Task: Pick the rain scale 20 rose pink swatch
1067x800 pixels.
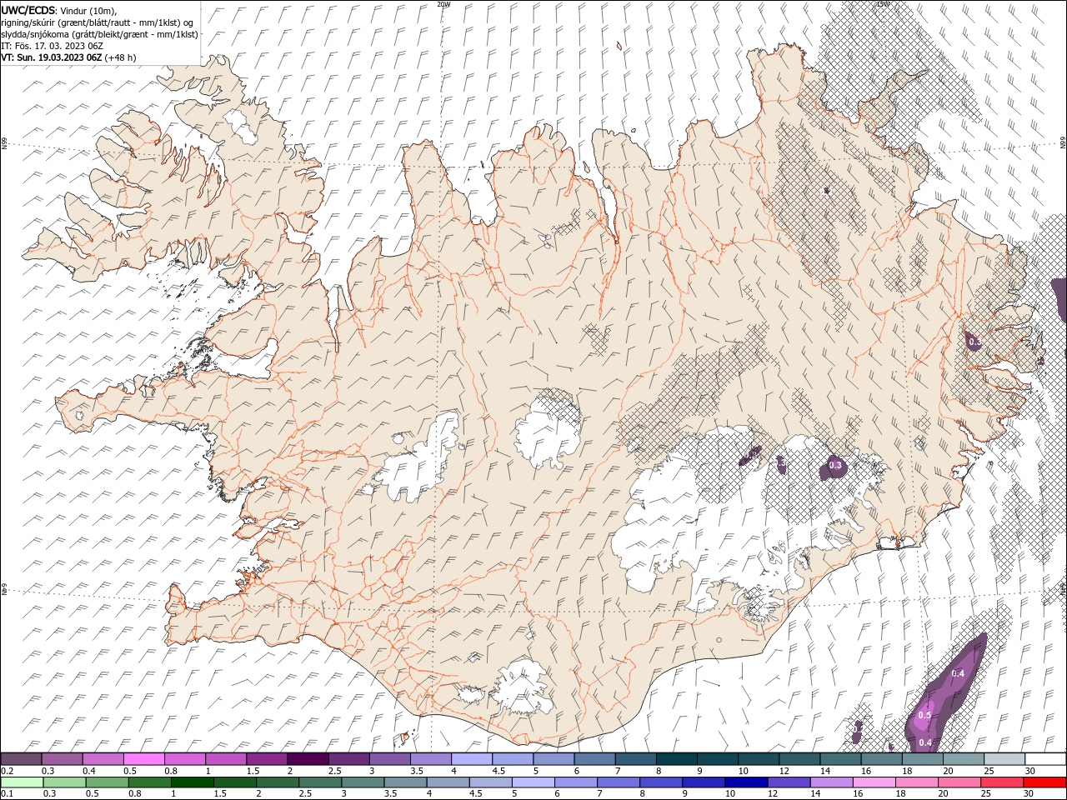Action: tap(959, 782)
